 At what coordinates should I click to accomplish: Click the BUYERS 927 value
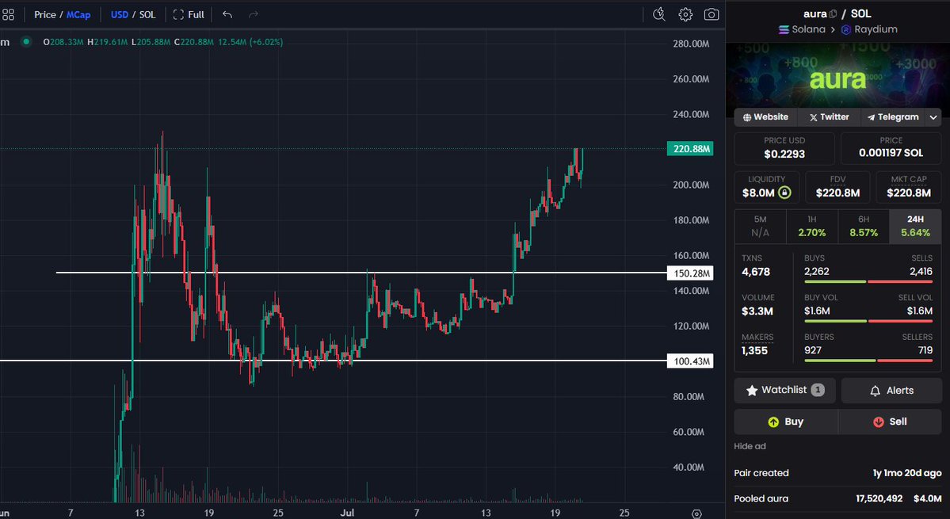tap(813, 350)
